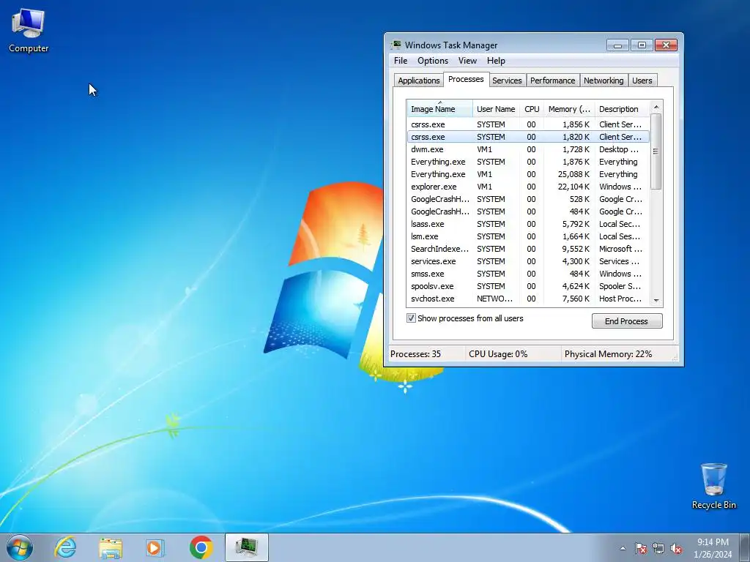Open the taskbar clock and date
750x562 pixels.
713,548
